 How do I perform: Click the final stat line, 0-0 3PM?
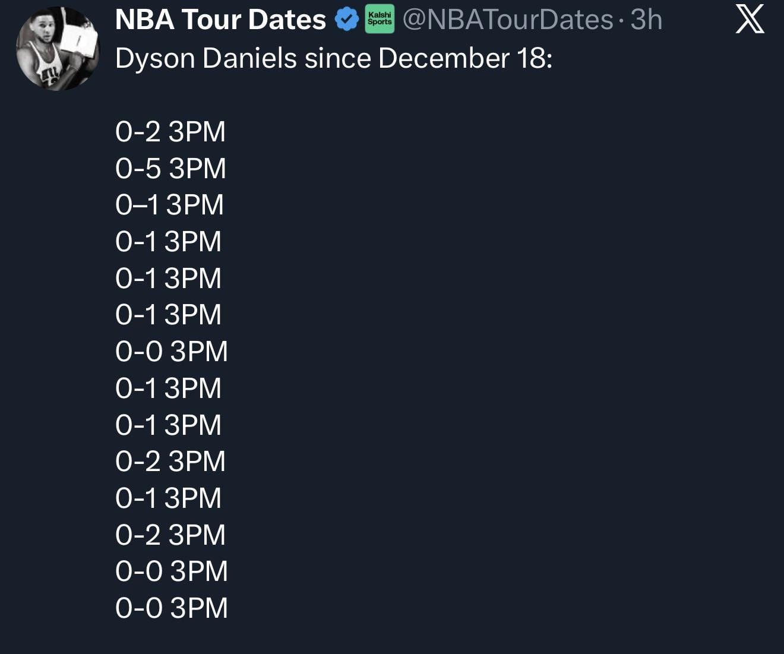pyautogui.click(x=172, y=608)
